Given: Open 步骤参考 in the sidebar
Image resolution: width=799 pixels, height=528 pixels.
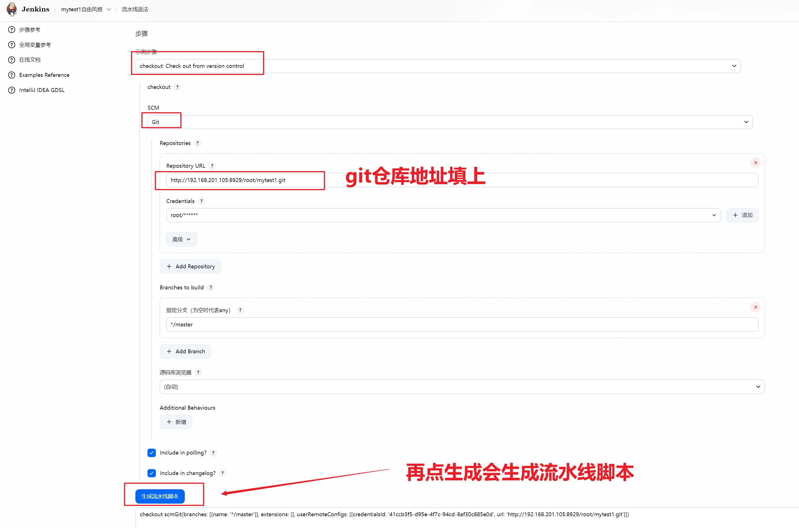Looking at the screenshot, I should coord(30,30).
